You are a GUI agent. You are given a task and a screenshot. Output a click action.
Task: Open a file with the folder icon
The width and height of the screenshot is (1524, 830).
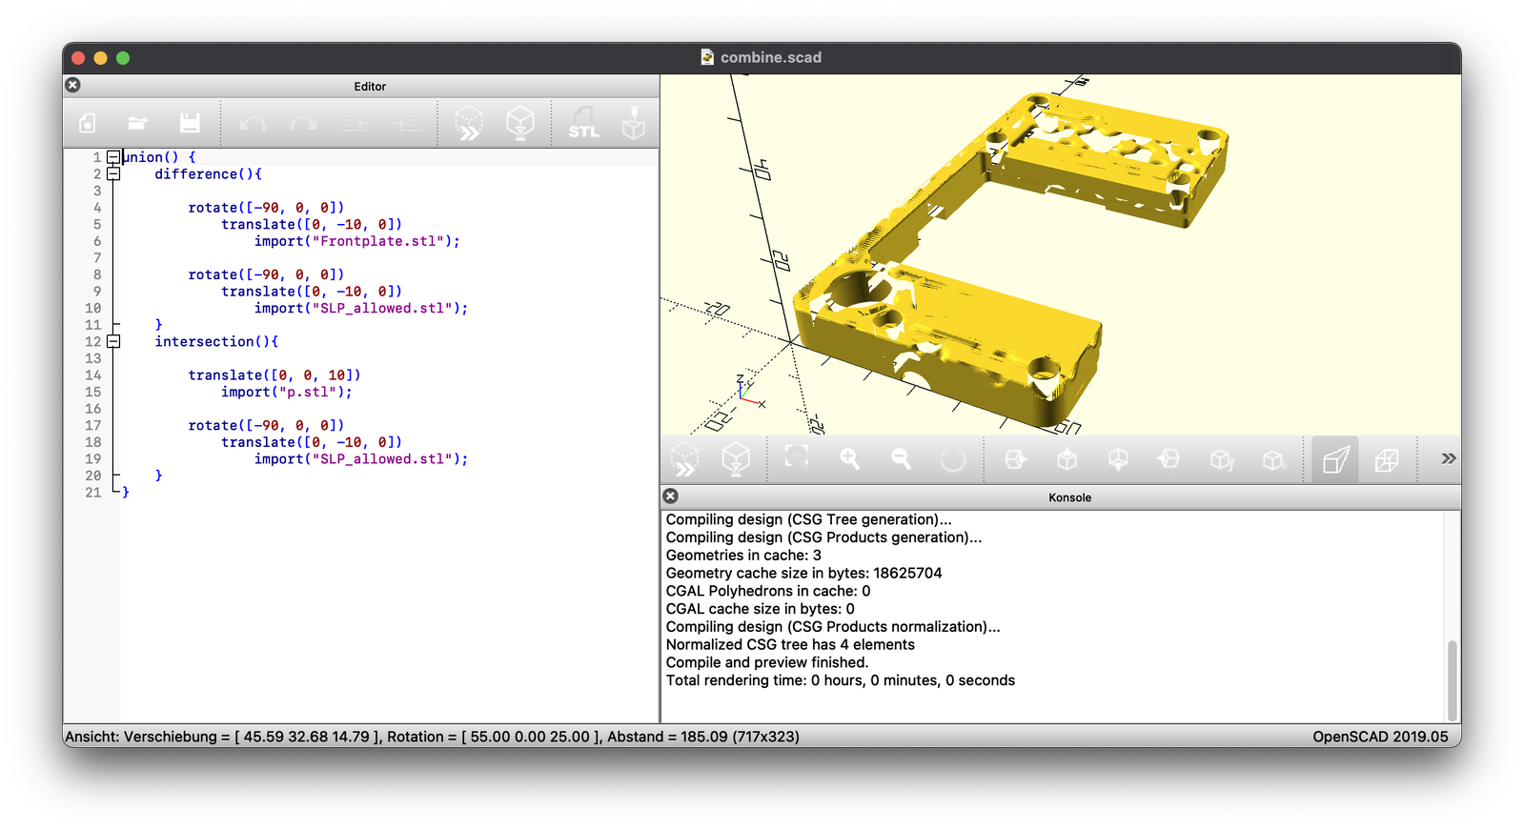pos(138,123)
